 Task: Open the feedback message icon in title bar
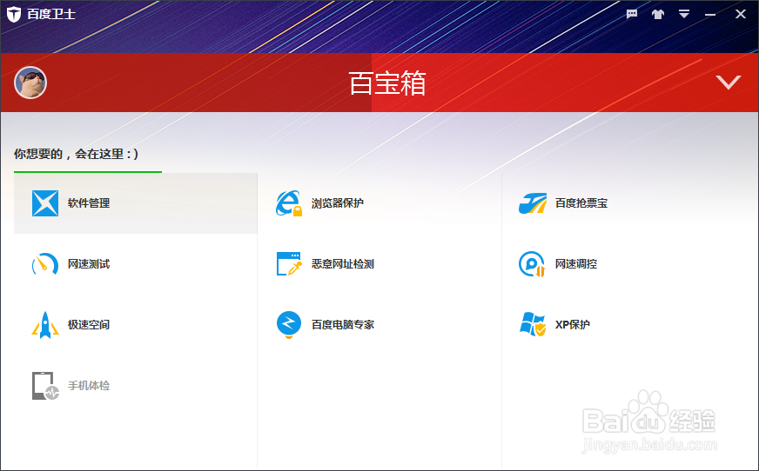click(632, 14)
